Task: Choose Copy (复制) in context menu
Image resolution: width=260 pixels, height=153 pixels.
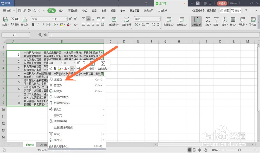Action: (x=77, y=79)
